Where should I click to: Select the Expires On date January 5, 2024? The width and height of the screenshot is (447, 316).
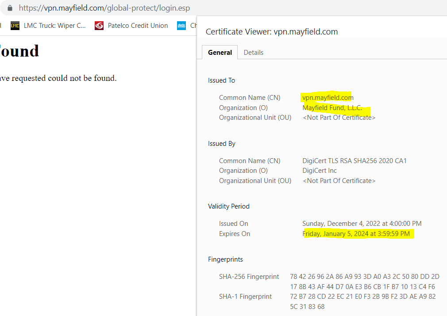pos(356,234)
